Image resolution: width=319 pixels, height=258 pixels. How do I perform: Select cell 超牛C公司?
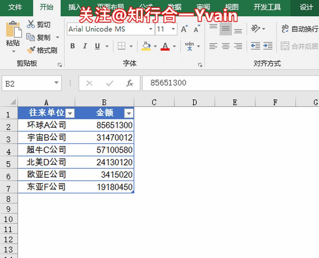(x=46, y=150)
